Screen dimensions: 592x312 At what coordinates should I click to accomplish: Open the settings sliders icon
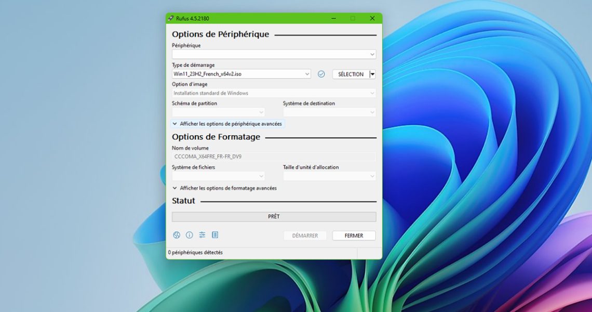pyautogui.click(x=202, y=235)
